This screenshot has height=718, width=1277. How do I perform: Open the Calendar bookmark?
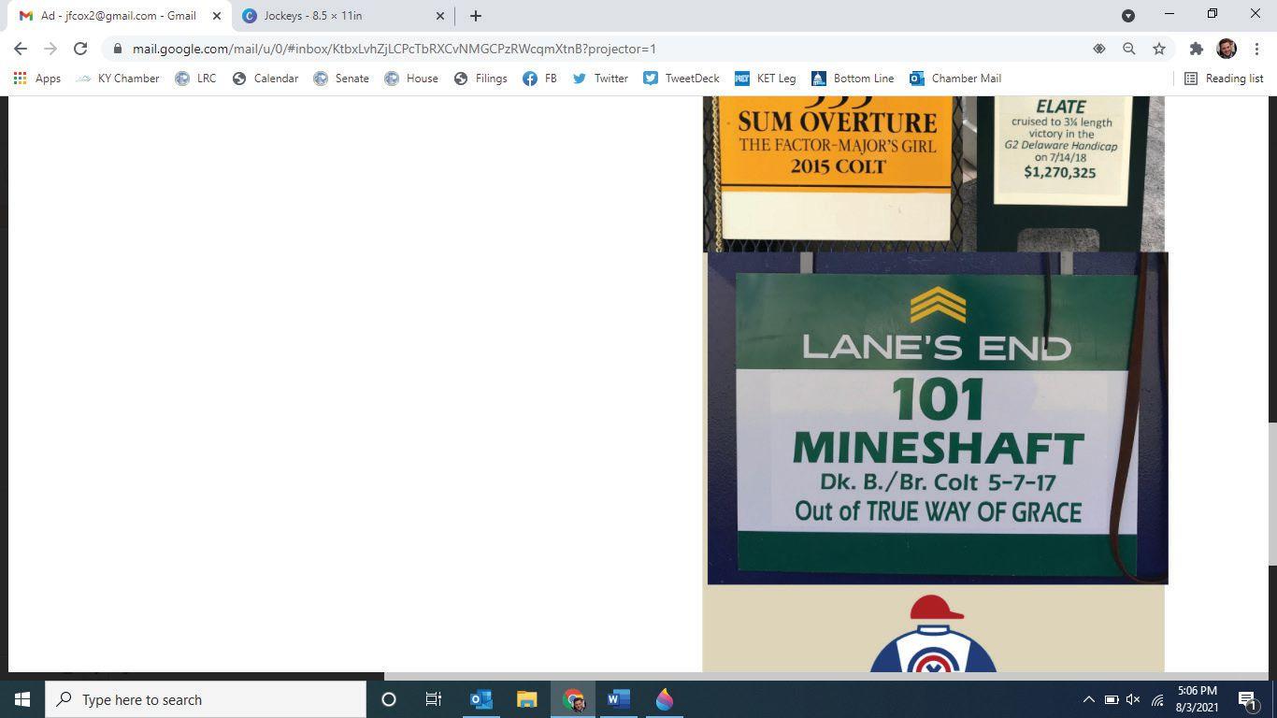click(x=265, y=79)
